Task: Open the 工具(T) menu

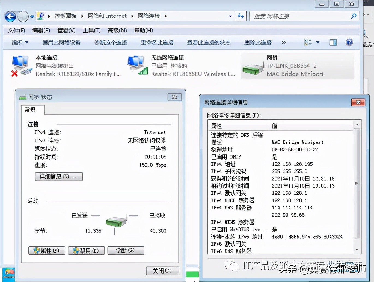Action: pyautogui.click(x=91, y=30)
